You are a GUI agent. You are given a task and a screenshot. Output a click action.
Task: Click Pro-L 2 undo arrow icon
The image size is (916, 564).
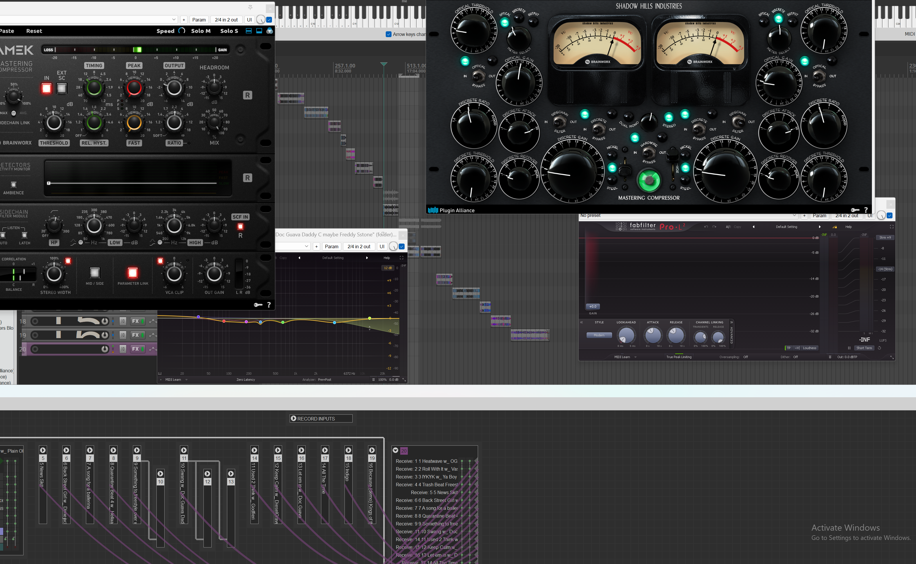tap(706, 227)
